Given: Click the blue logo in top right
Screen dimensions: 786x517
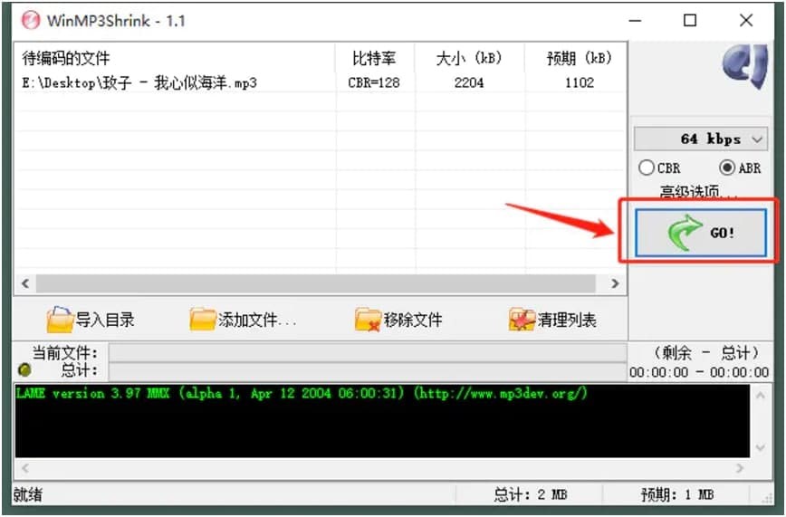Looking at the screenshot, I should tap(745, 66).
